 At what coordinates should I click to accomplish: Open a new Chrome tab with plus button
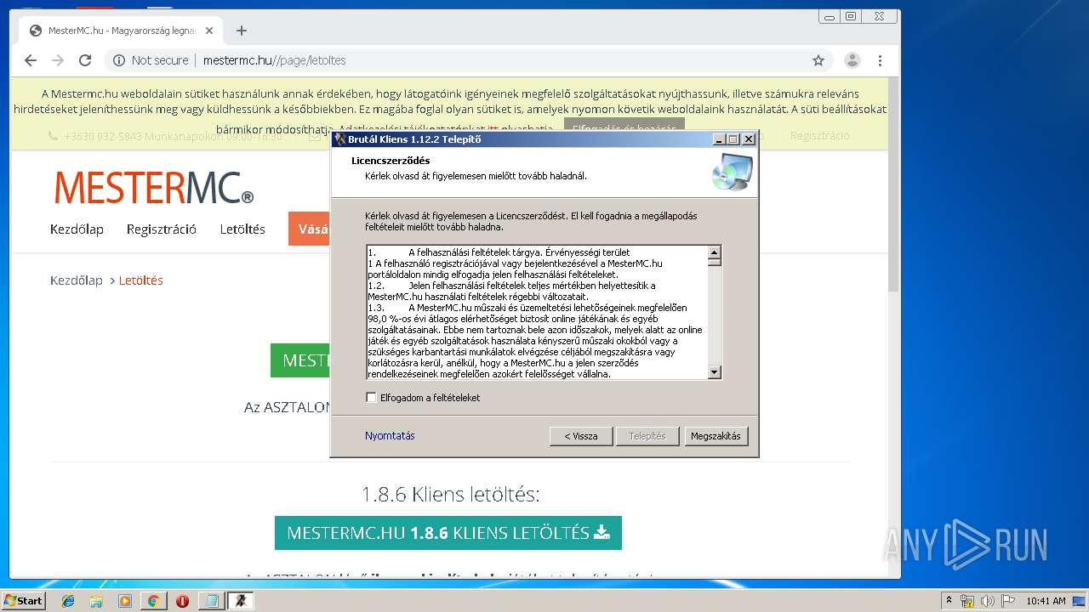tap(242, 31)
